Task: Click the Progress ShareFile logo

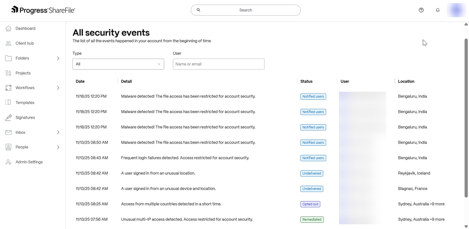Action: pyautogui.click(x=43, y=10)
